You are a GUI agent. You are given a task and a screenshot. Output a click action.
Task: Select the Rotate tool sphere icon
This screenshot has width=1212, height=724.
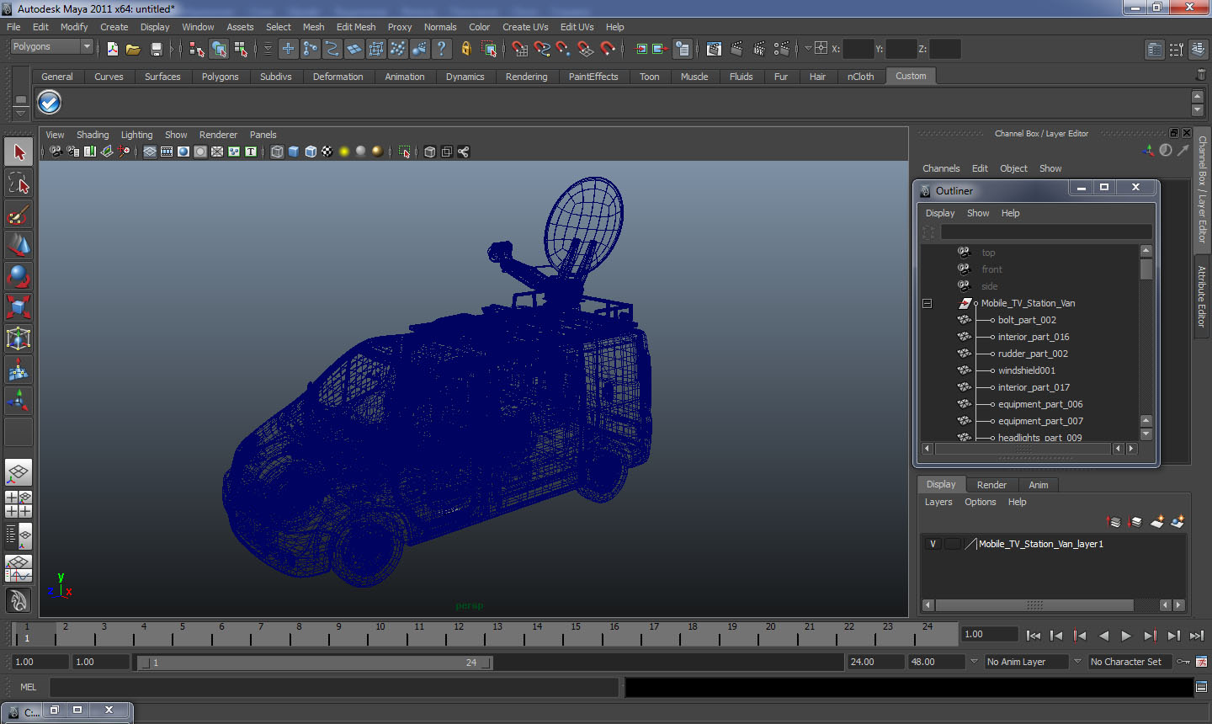click(19, 276)
